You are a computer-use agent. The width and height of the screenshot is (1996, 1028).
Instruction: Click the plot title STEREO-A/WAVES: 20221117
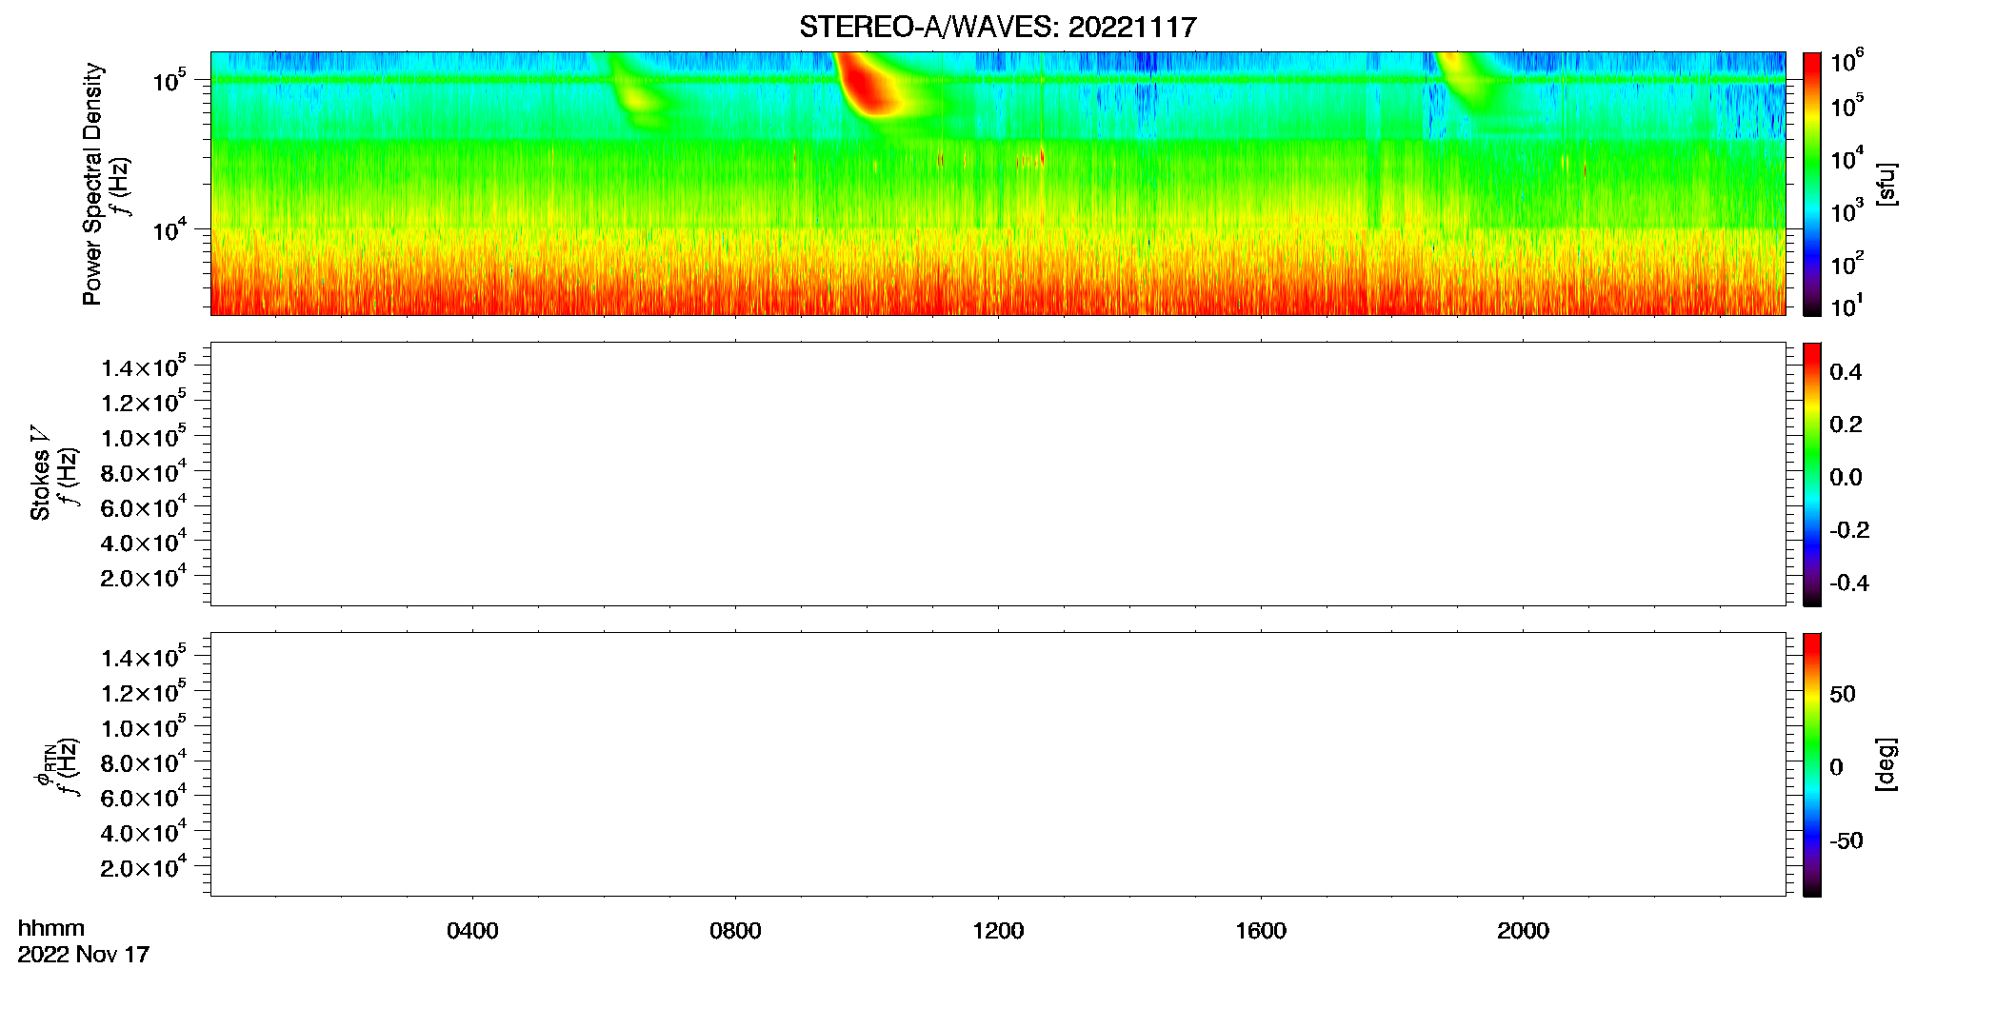(998, 27)
